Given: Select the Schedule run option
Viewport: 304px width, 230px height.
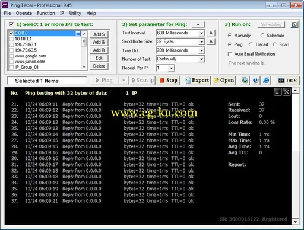Looking at the screenshot, I should point(262,36).
